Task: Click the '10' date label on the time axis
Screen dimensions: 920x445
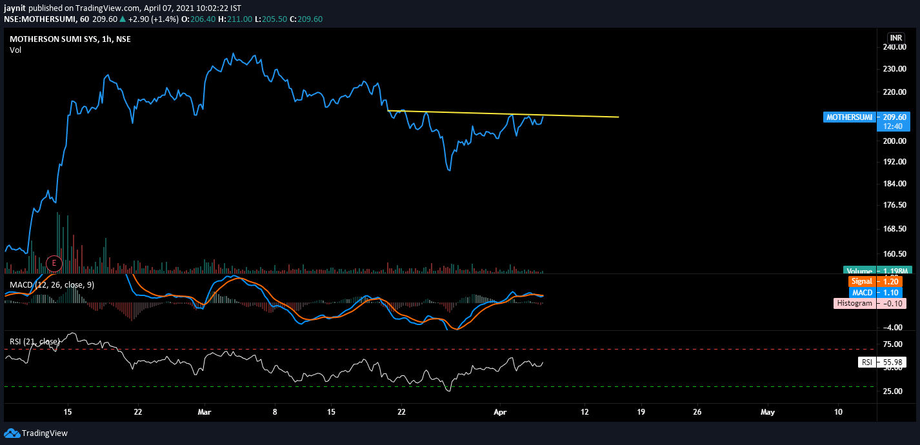Action: click(838, 411)
